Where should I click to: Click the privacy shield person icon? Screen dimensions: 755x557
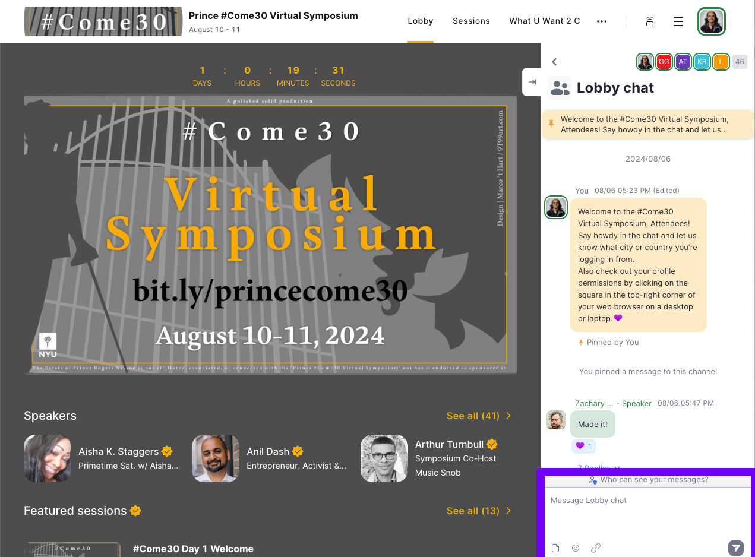593,480
